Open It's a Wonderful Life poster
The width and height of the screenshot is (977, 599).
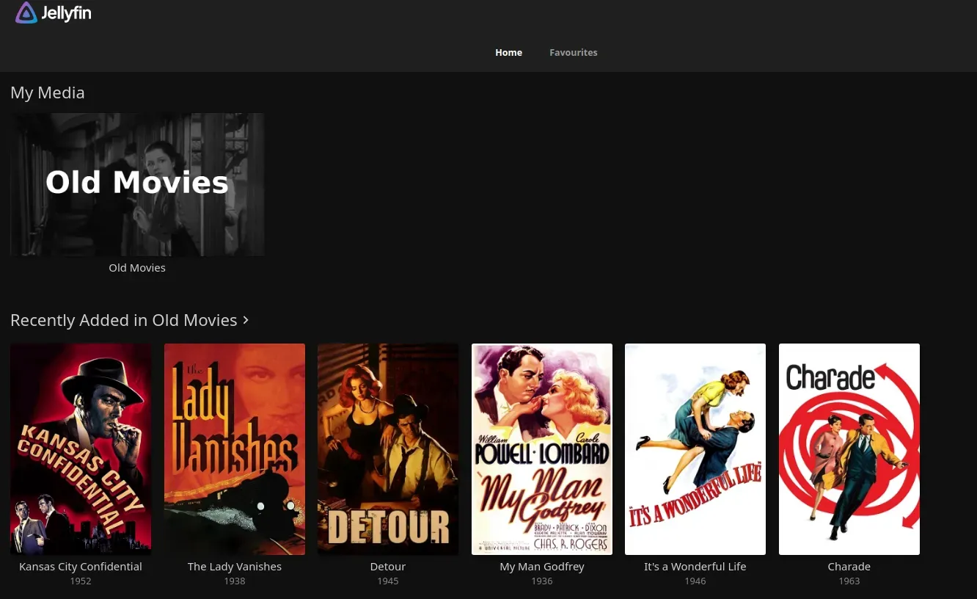pos(695,449)
